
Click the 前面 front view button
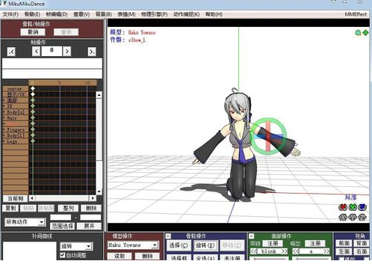(x=344, y=243)
